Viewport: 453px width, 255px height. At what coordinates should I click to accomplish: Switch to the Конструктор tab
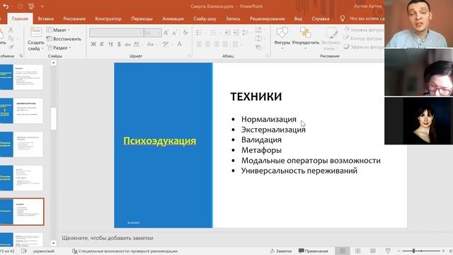coord(108,18)
